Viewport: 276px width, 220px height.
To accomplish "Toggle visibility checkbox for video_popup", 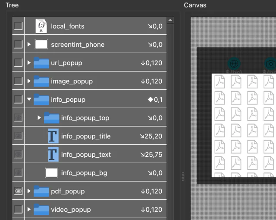I will (18, 209).
